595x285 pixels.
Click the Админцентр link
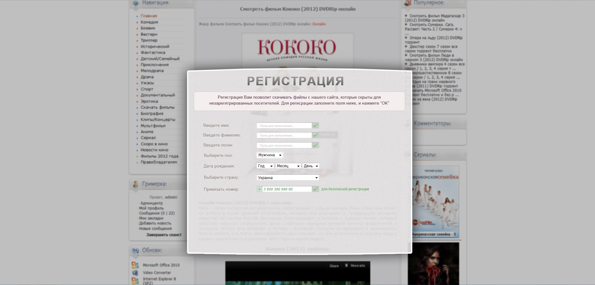tap(151, 203)
